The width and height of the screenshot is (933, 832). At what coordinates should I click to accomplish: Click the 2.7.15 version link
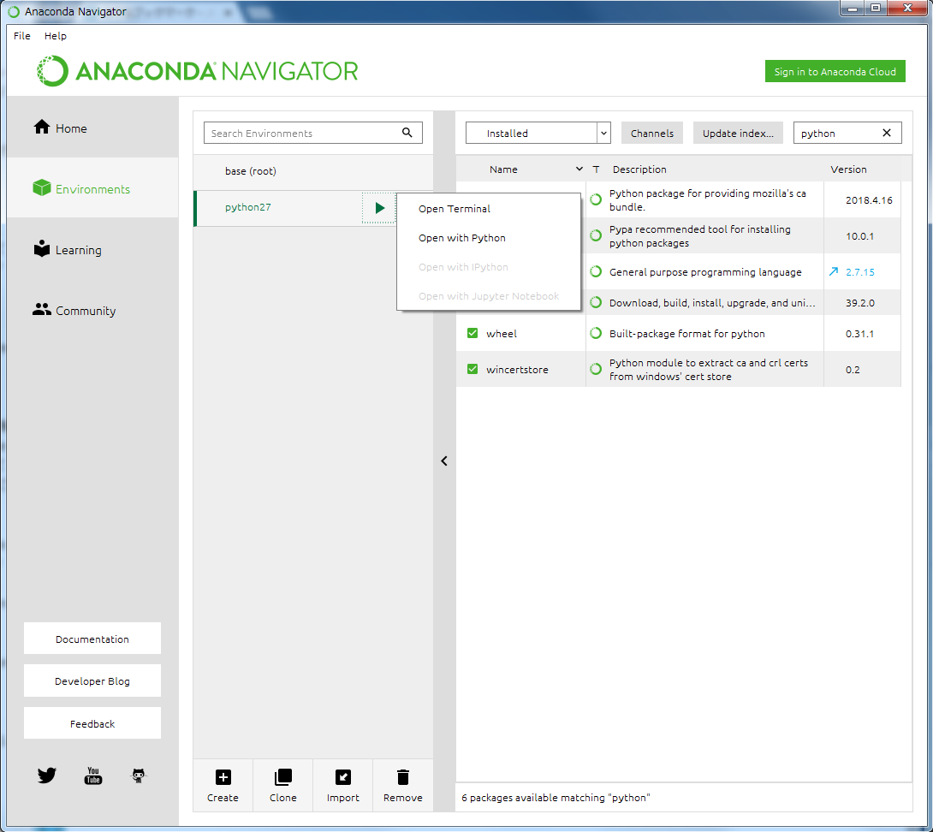click(859, 271)
